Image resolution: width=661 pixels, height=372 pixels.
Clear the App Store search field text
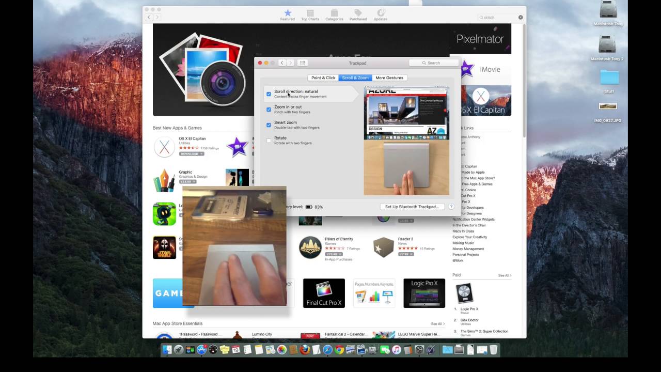[x=521, y=17]
